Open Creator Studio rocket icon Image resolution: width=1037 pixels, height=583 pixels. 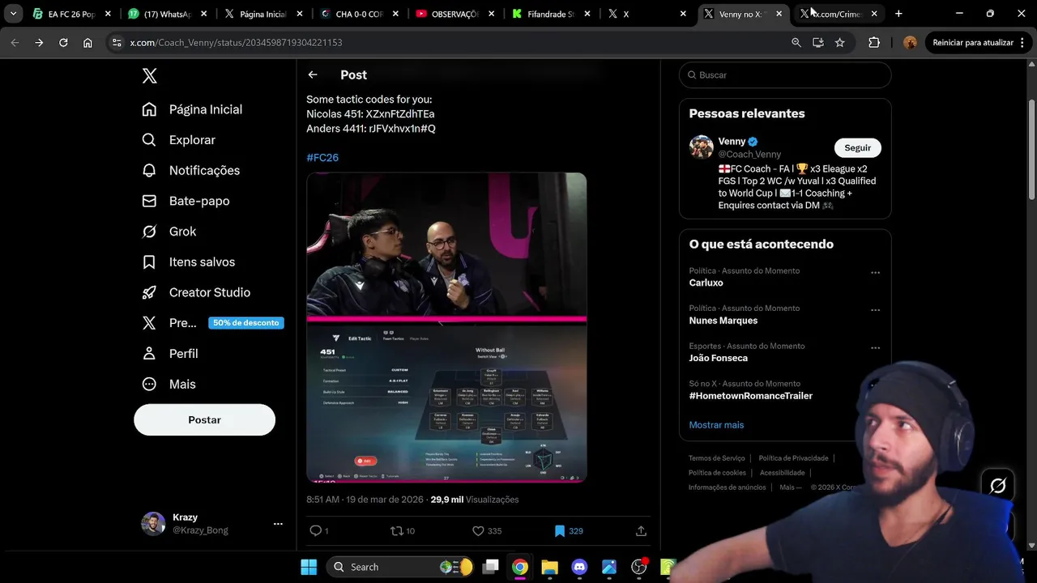pos(149,292)
